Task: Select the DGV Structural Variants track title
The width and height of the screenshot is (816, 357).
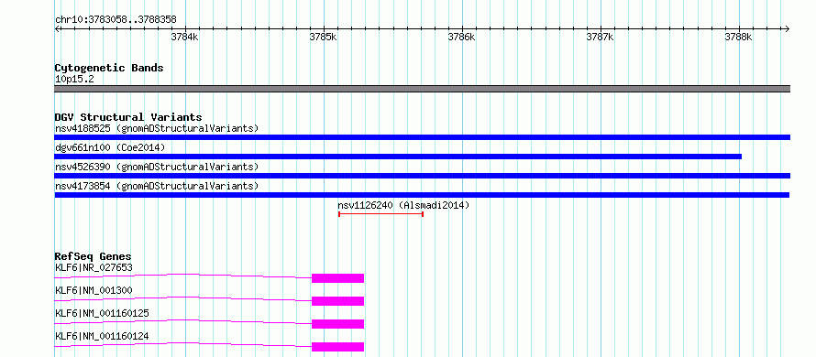Action: coord(128,117)
